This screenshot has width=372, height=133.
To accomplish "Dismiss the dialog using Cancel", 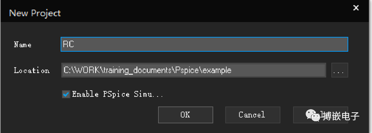I will coord(252,115).
